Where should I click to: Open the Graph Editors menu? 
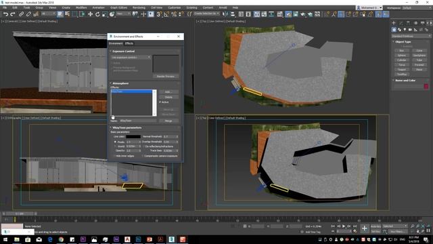pos(119,7)
